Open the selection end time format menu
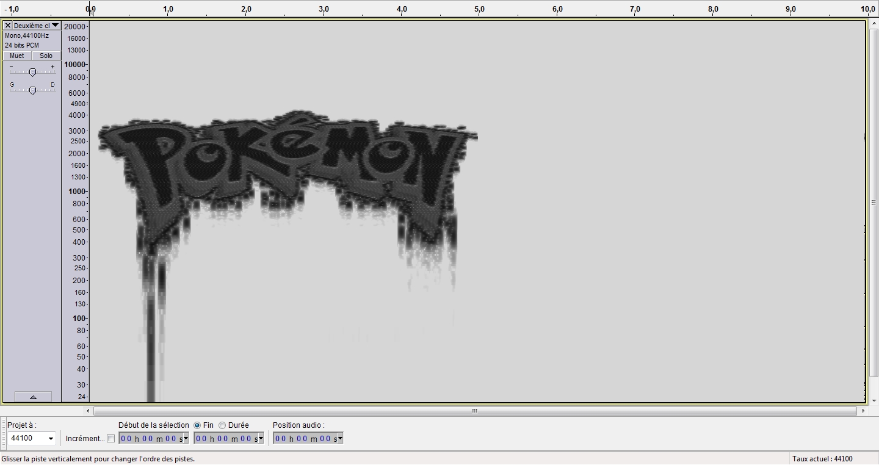879x465 pixels. click(261, 438)
